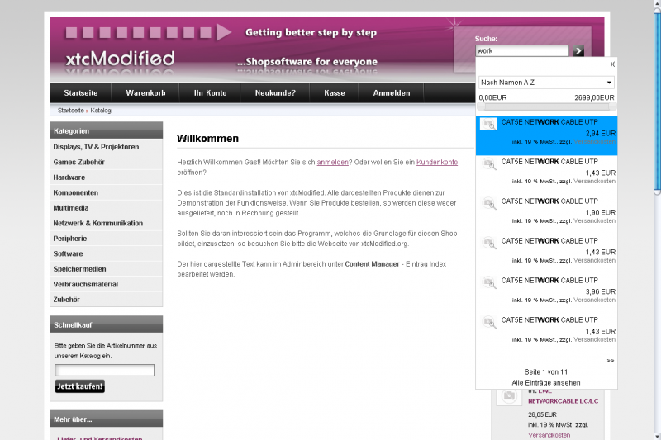The width and height of the screenshot is (661, 440).
Task: Click the Startseite breadcrumb link
Action: coord(71,111)
